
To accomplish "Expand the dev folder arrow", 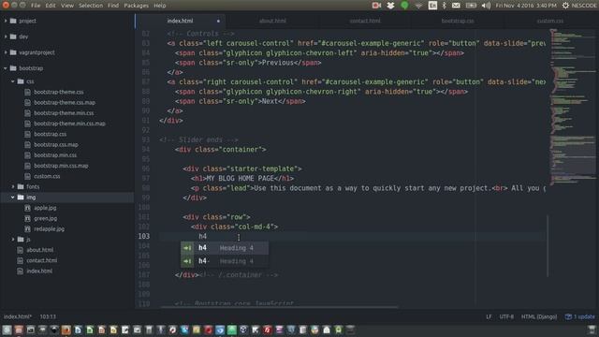I will pos(6,37).
